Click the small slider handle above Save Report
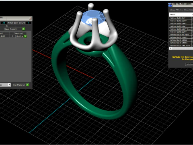Image resolution: width=193 pixels, height=145 pixels. click(x=6, y=26)
